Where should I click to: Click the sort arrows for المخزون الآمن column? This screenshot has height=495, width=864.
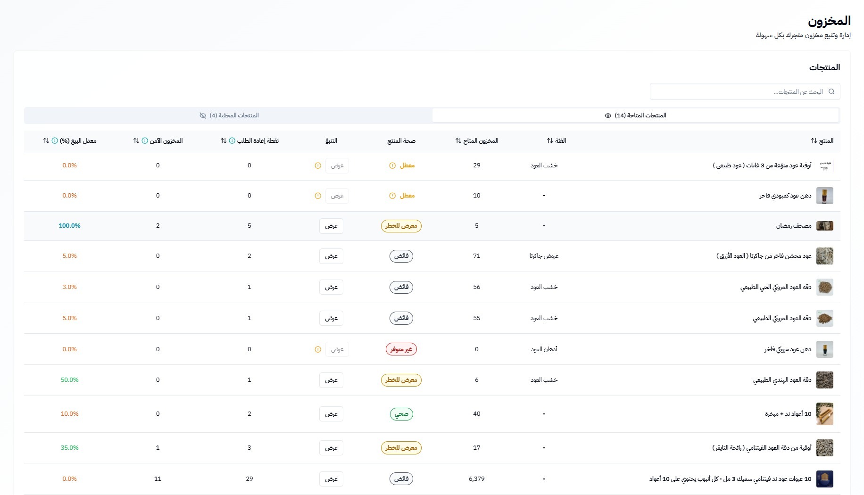coord(136,141)
